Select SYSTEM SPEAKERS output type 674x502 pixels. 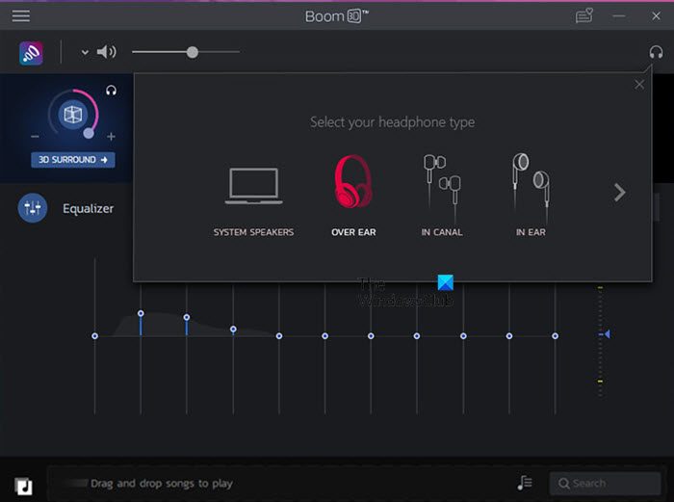253,202
